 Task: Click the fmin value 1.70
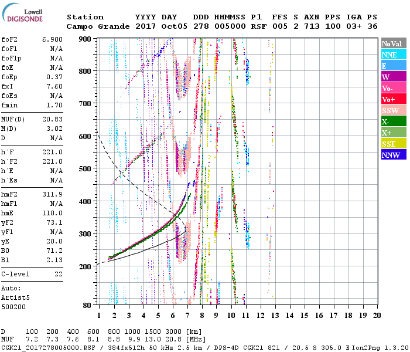point(54,105)
